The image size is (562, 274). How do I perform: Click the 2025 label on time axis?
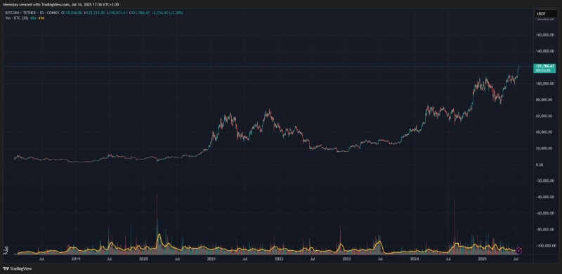coord(483,259)
